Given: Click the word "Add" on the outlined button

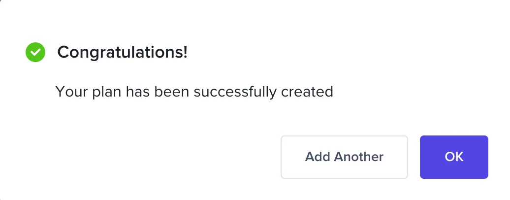Looking at the screenshot, I should [x=318, y=157].
